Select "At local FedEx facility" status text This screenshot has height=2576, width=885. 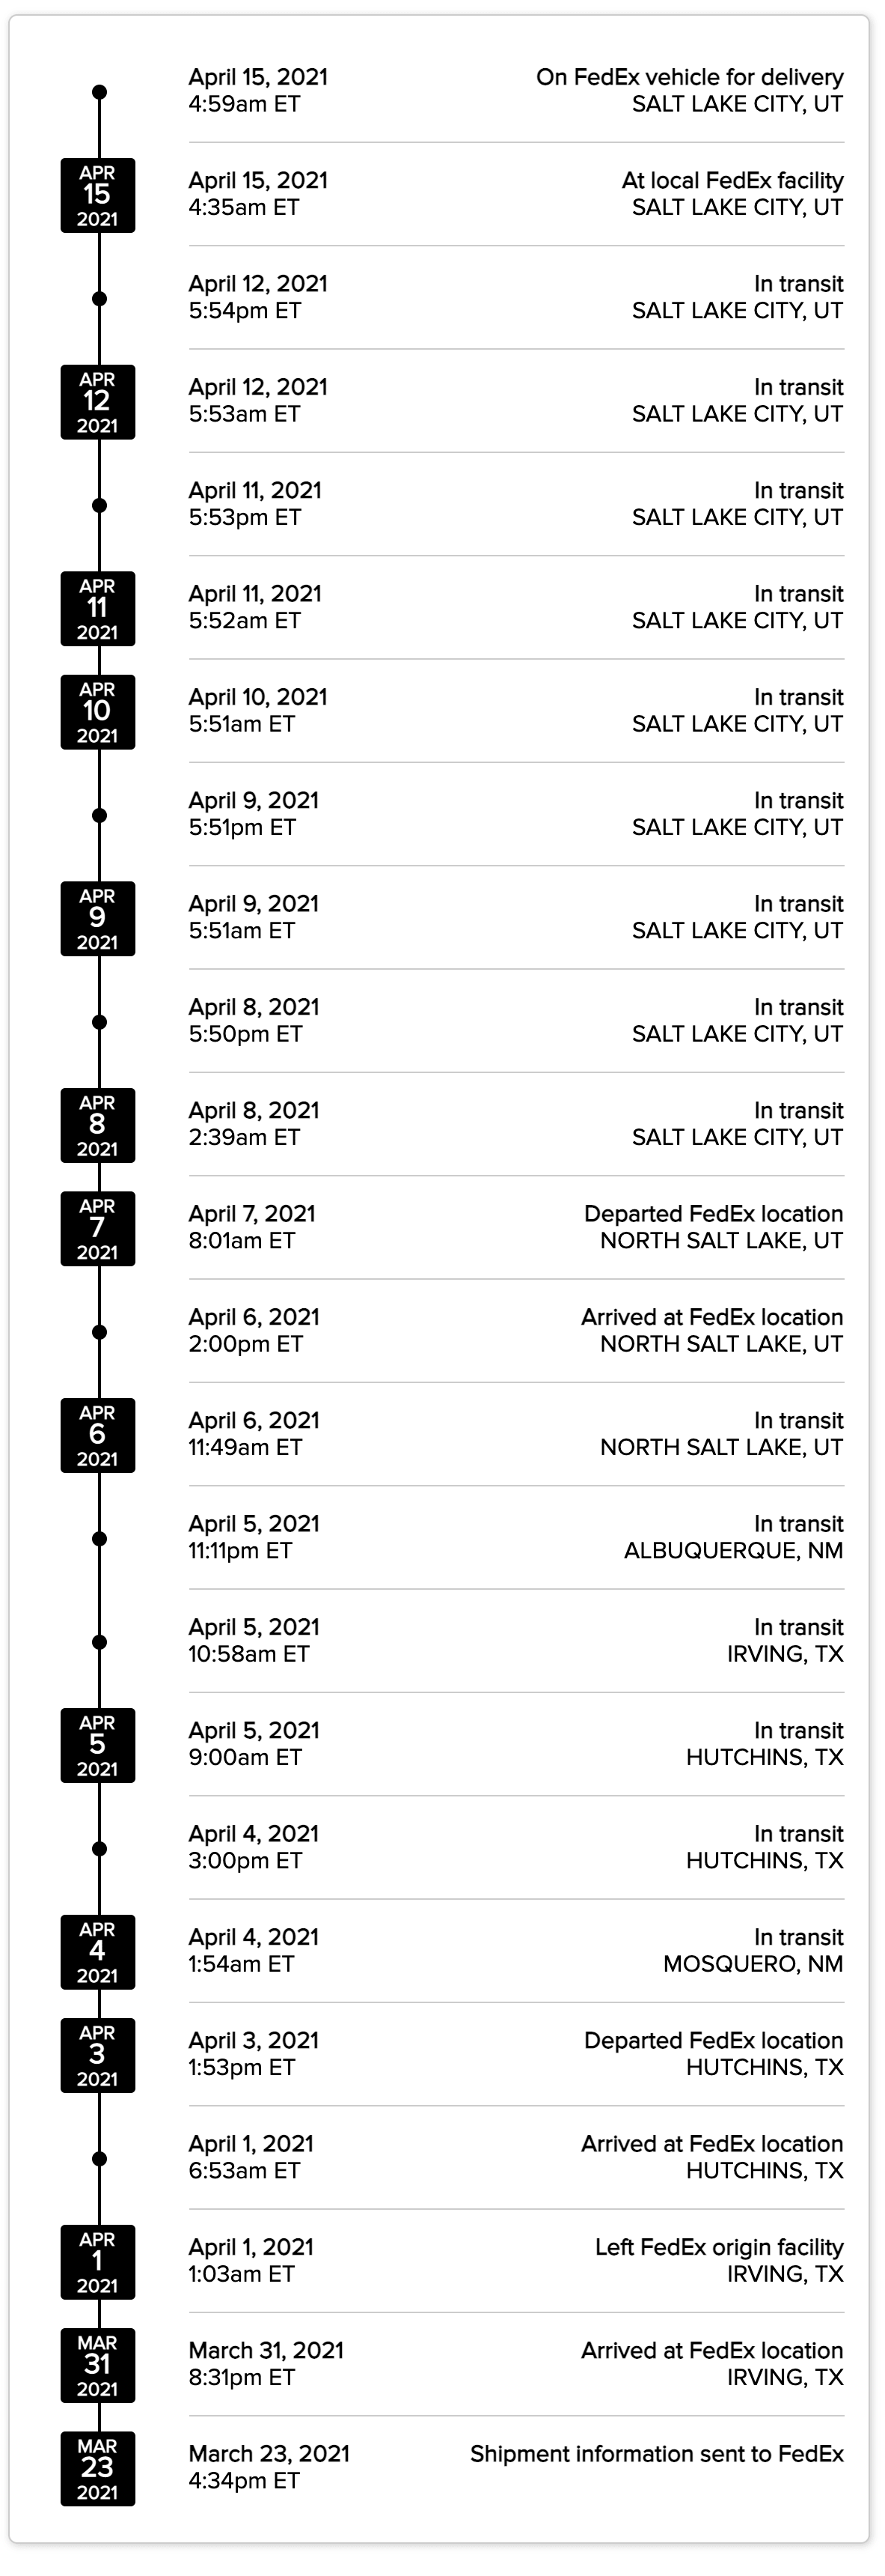tap(732, 181)
